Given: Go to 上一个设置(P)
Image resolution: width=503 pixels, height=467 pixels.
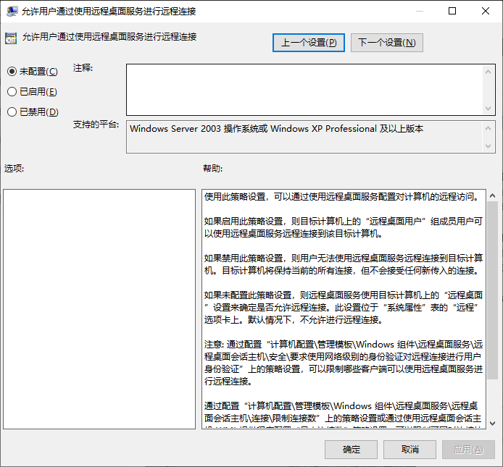Looking at the screenshot, I should pos(309,43).
